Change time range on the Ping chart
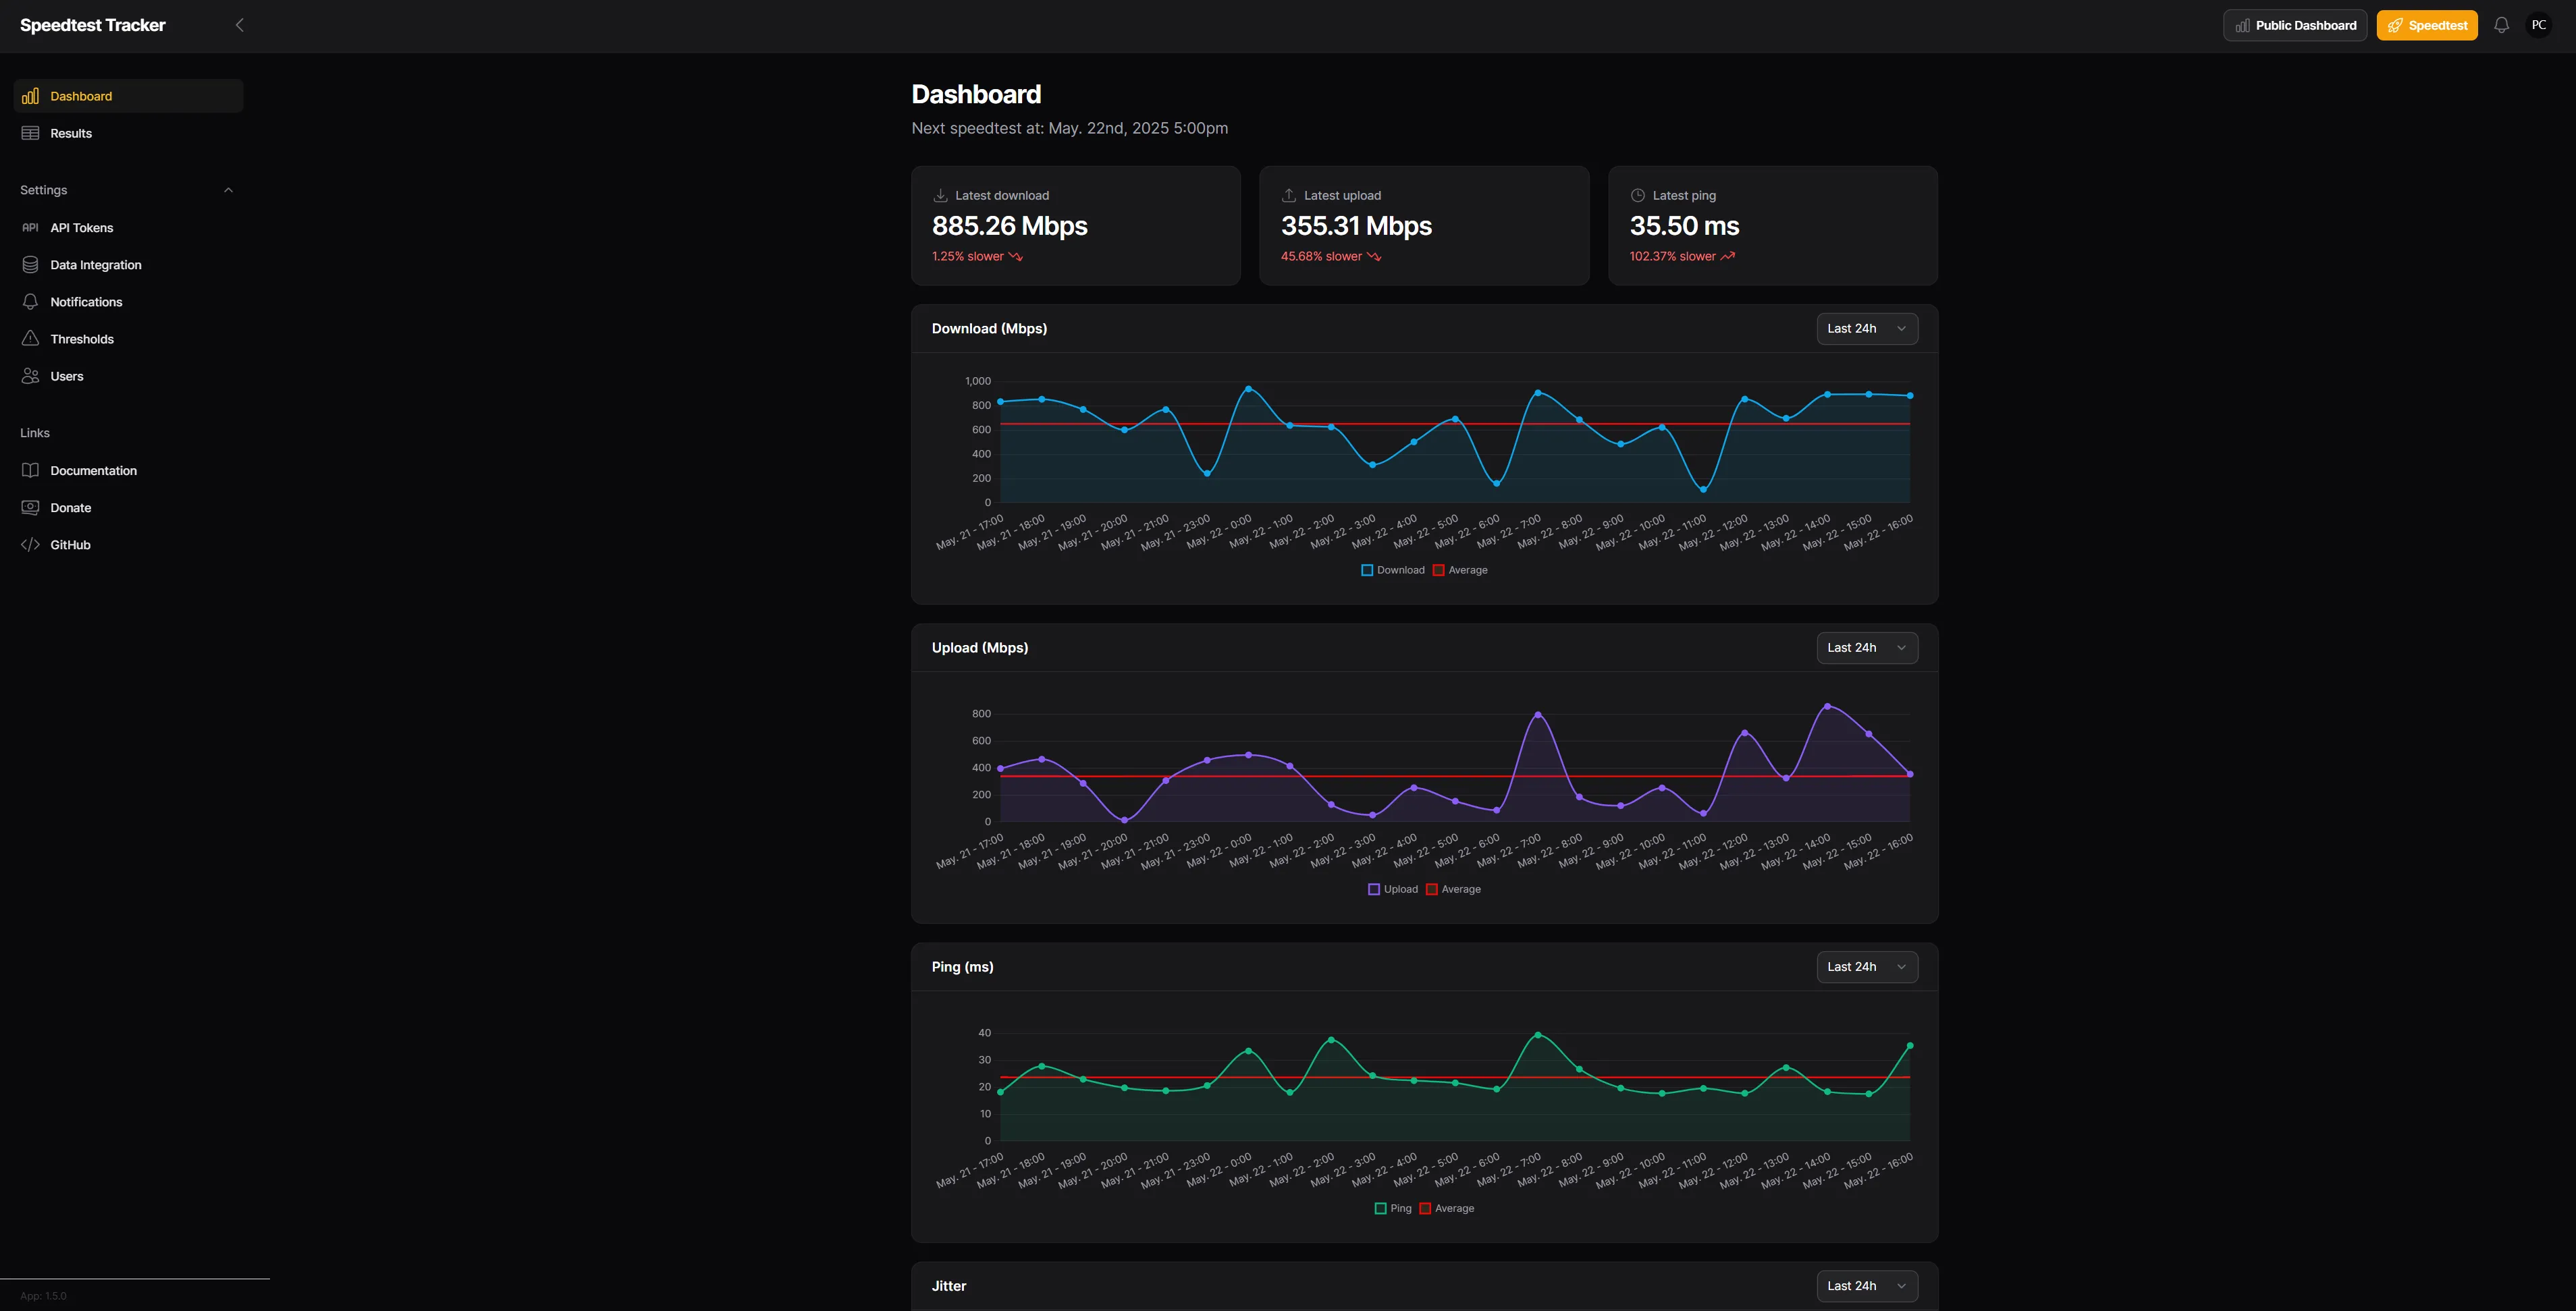Screen dimensions: 2576x1311 point(1866,966)
